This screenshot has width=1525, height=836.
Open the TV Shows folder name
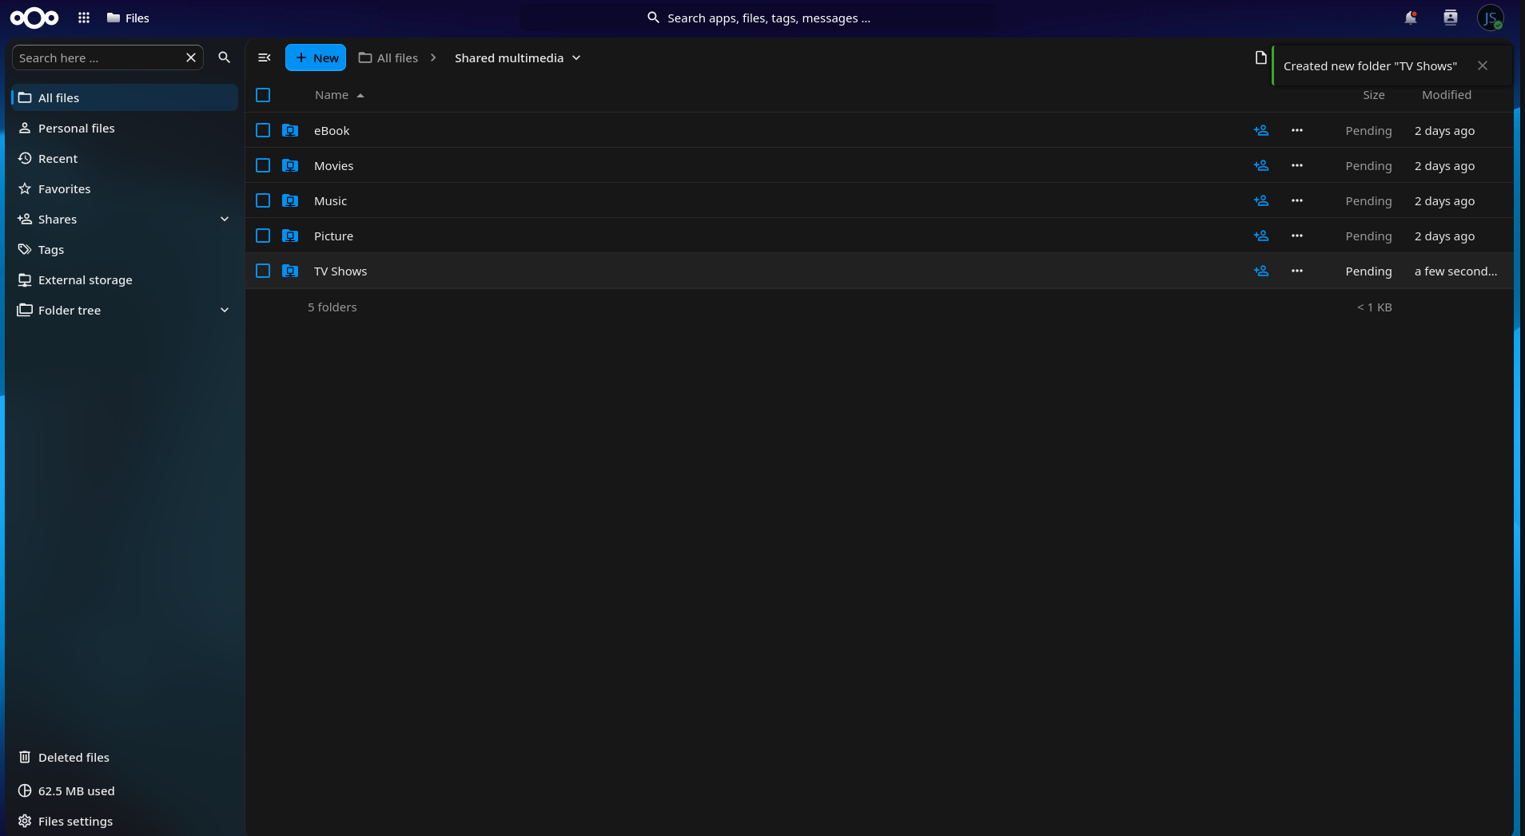[x=340, y=271]
